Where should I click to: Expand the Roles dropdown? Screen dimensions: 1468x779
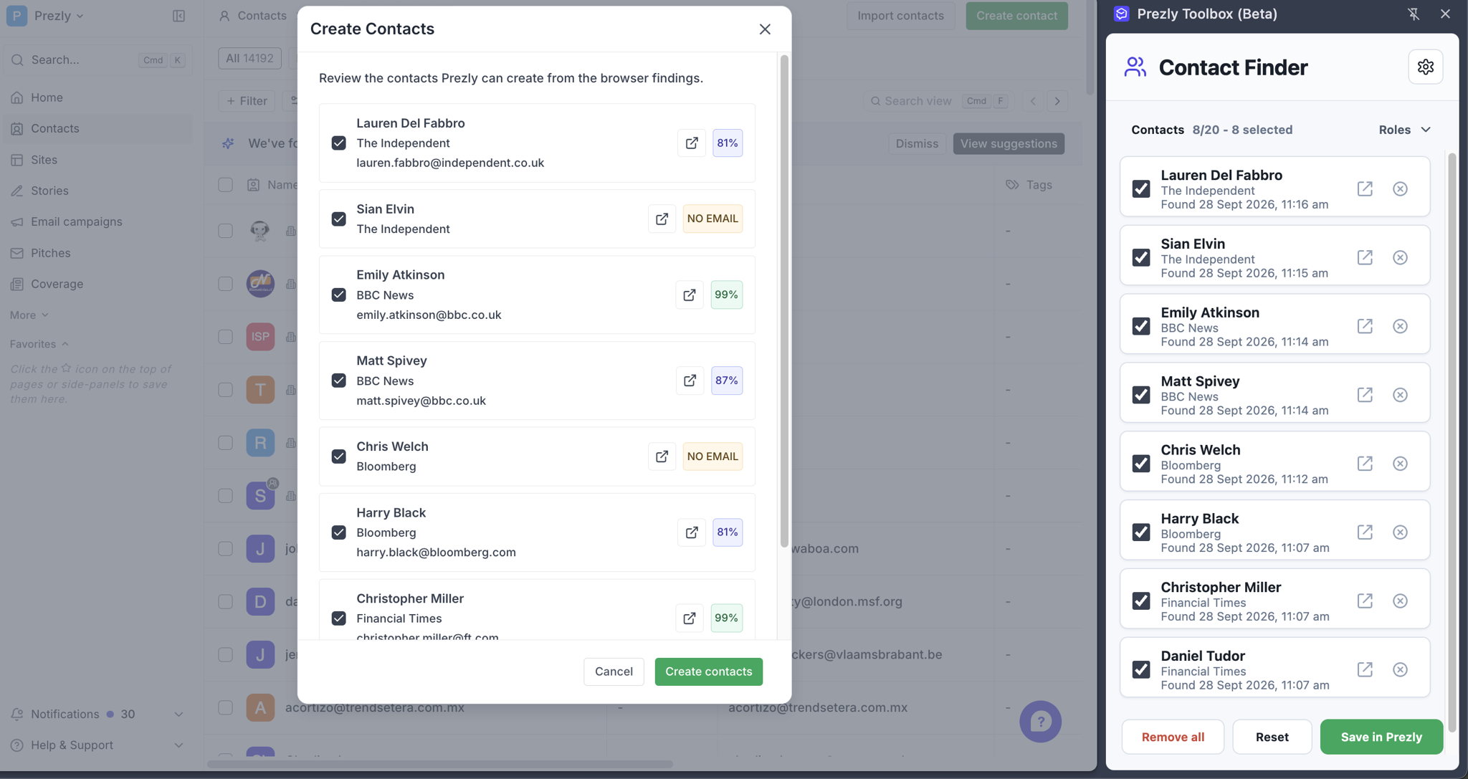click(1404, 130)
